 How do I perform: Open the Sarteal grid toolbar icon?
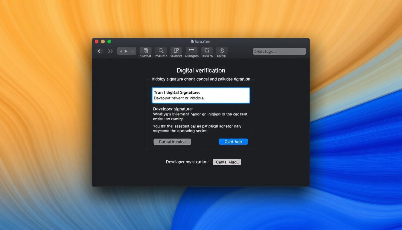[146, 51]
